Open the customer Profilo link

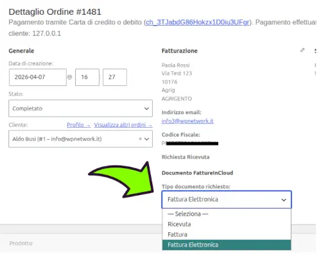[78, 125]
